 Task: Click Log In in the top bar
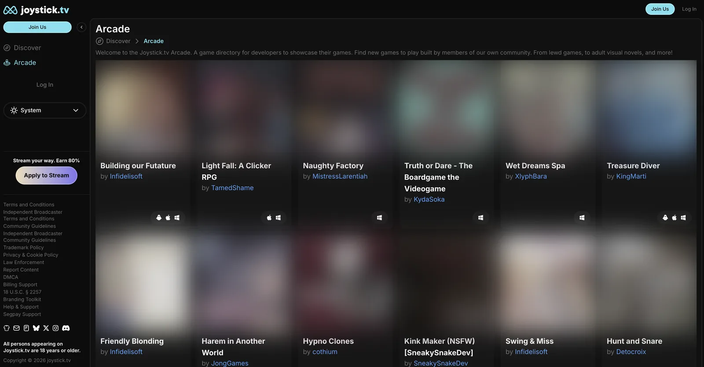[689, 9]
